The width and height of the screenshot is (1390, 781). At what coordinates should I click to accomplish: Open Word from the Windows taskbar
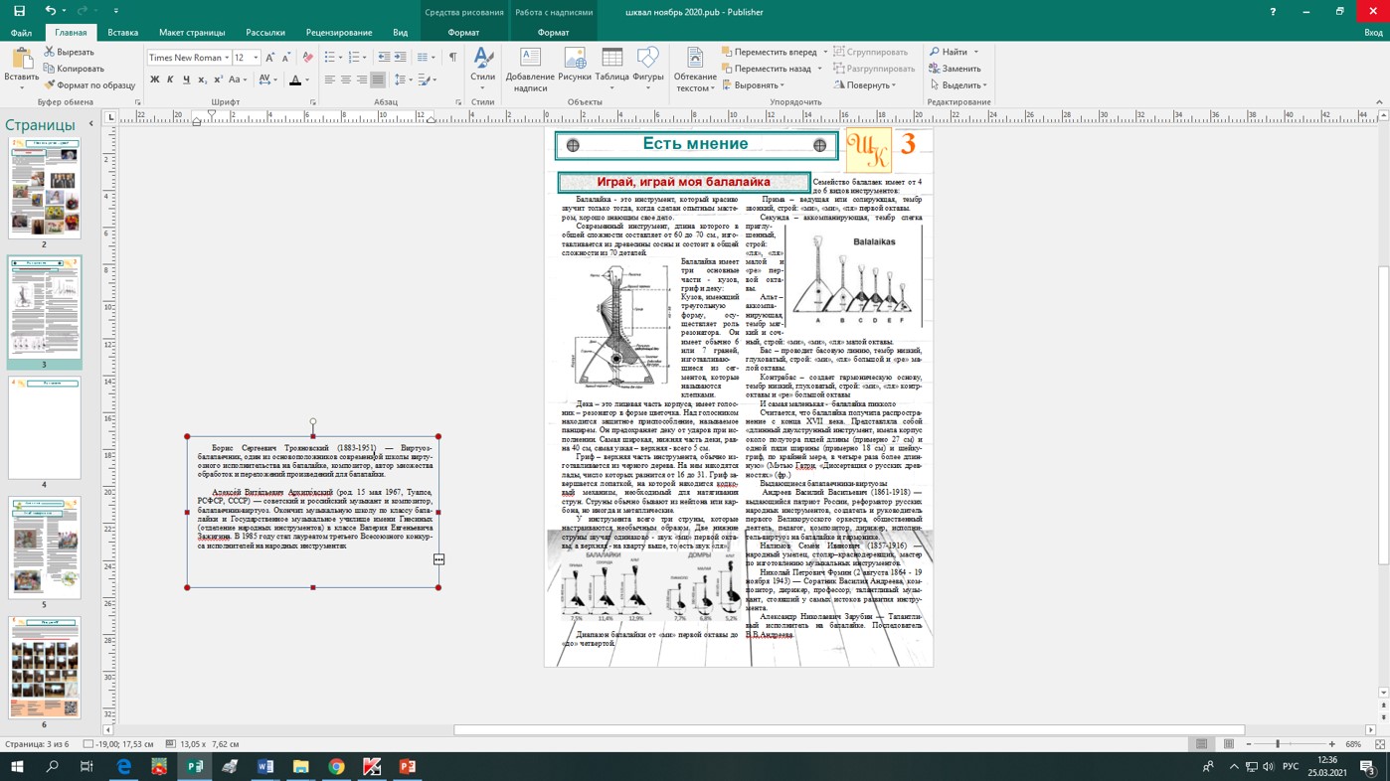(x=265, y=766)
